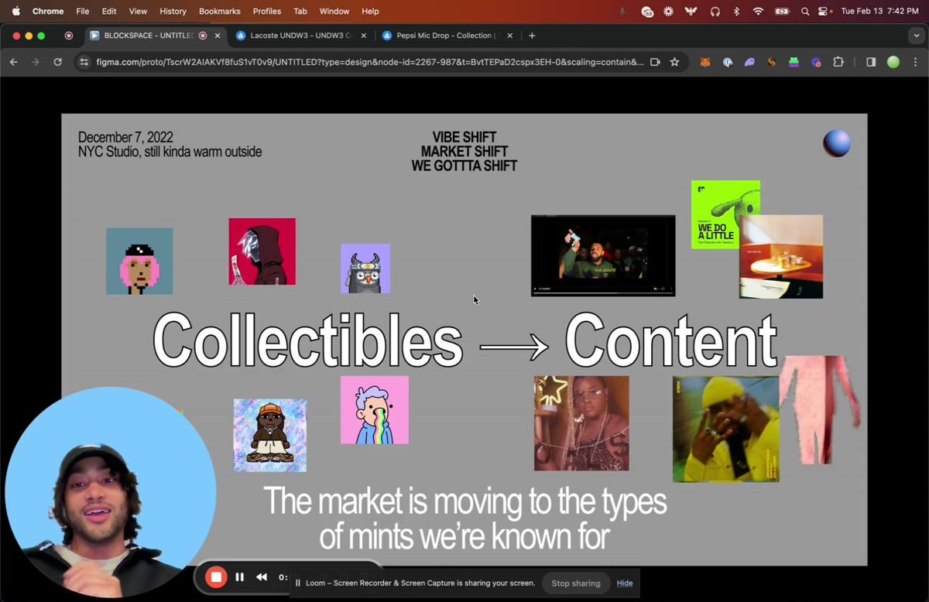
Task: Reload the Figma prototype page
Action: 57,62
